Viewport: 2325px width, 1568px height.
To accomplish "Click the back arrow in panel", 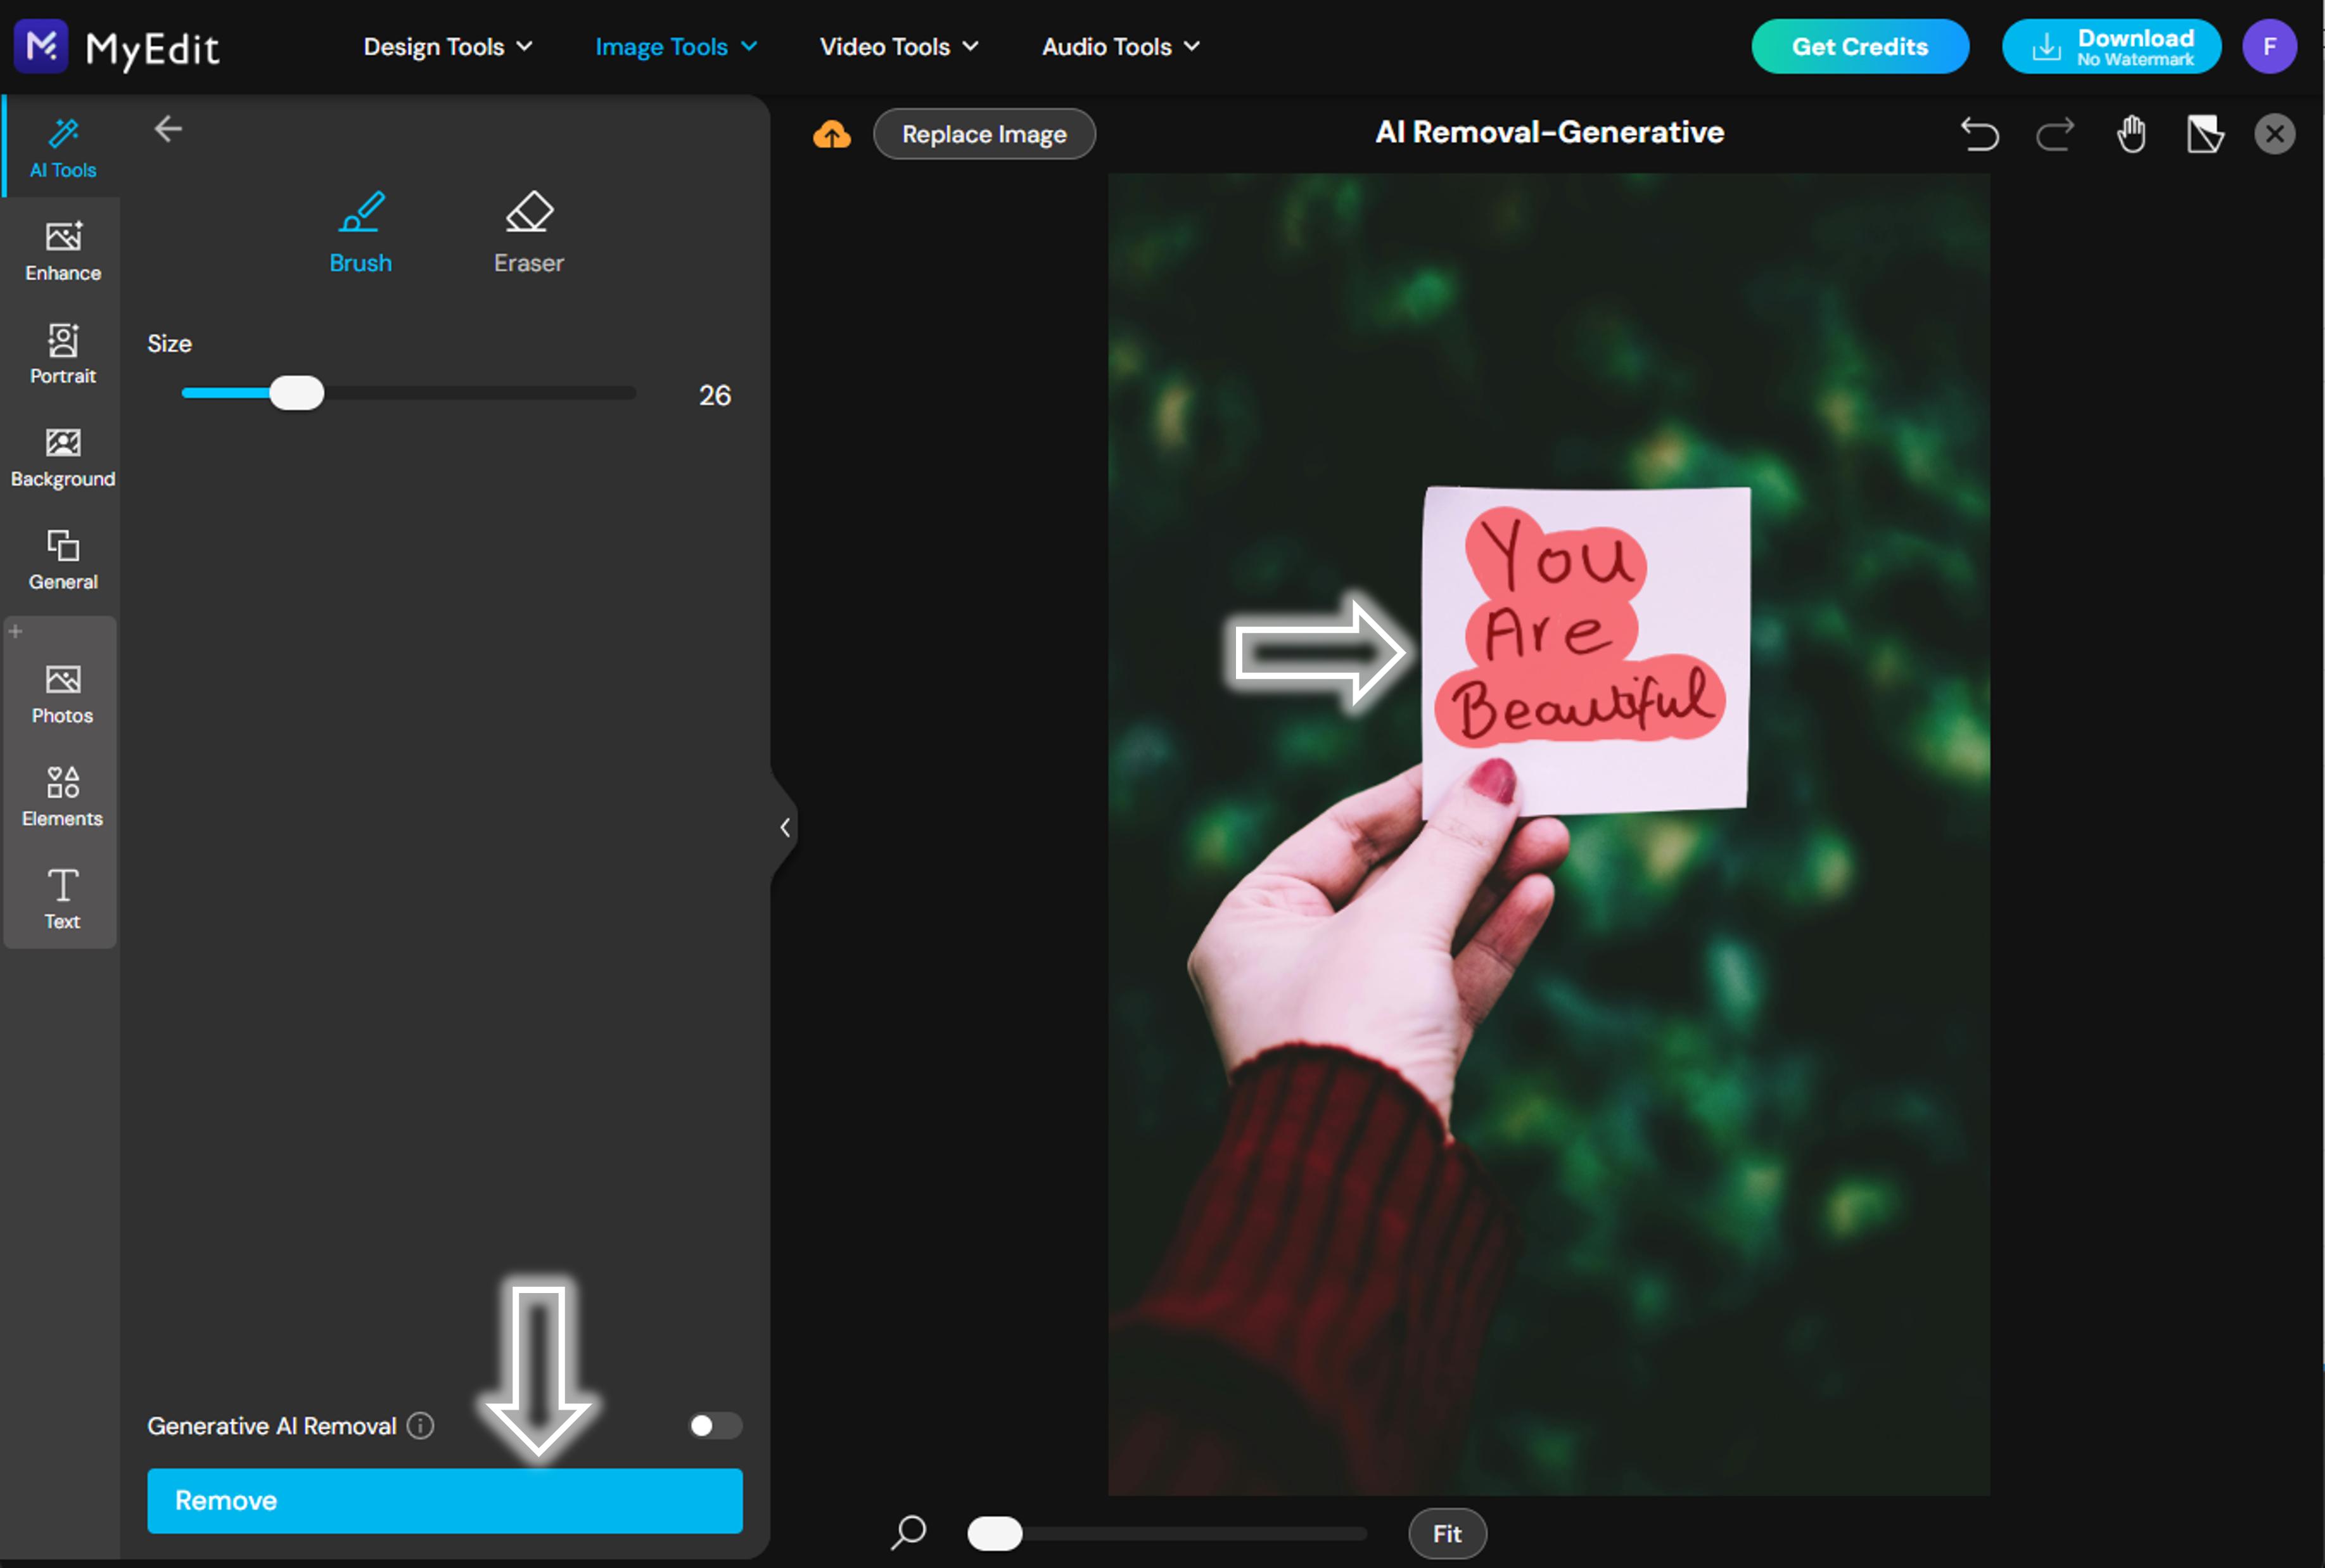I will pos(168,129).
